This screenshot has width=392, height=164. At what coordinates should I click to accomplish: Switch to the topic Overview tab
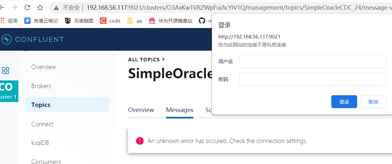[141, 110]
